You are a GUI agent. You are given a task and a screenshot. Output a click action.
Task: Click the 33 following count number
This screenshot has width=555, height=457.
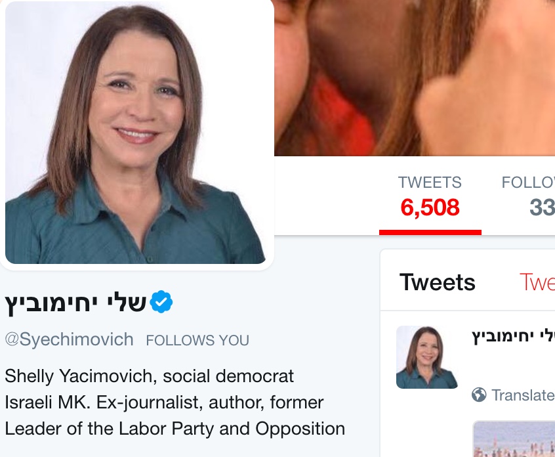(543, 207)
